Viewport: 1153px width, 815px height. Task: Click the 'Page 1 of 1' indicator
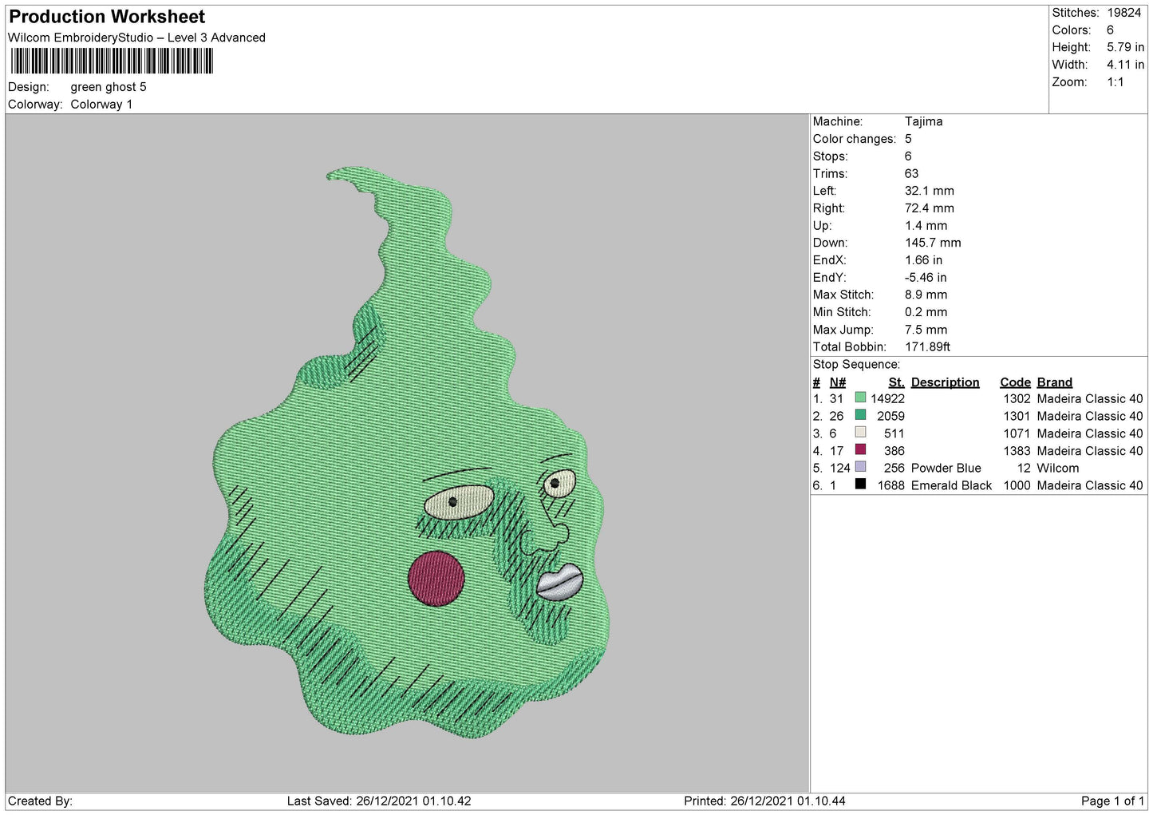click(x=1112, y=801)
